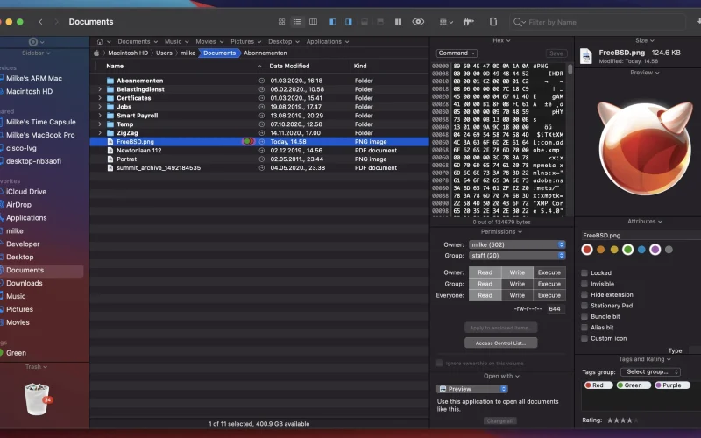Open the Select group tags dropdown
The height and width of the screenshot is (438, 701).
650,371
